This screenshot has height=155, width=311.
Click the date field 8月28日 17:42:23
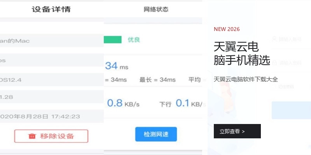click(x=52, y=116)
